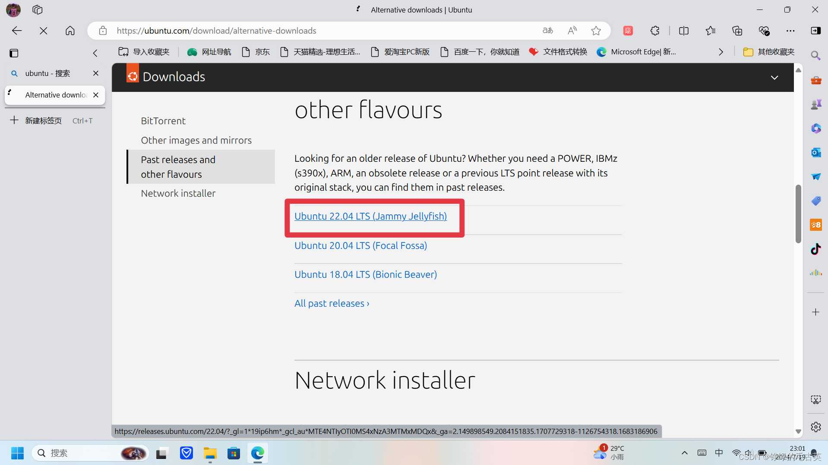Screen dimensions: 828x465
Task: Go to Other images and mirrors
Action: [x=196, y=140]
